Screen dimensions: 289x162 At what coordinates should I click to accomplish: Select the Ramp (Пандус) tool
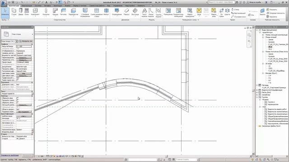pos(126,12)
